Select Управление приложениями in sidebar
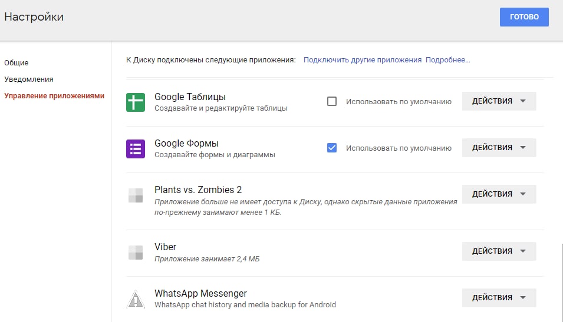 pos(54,96)
